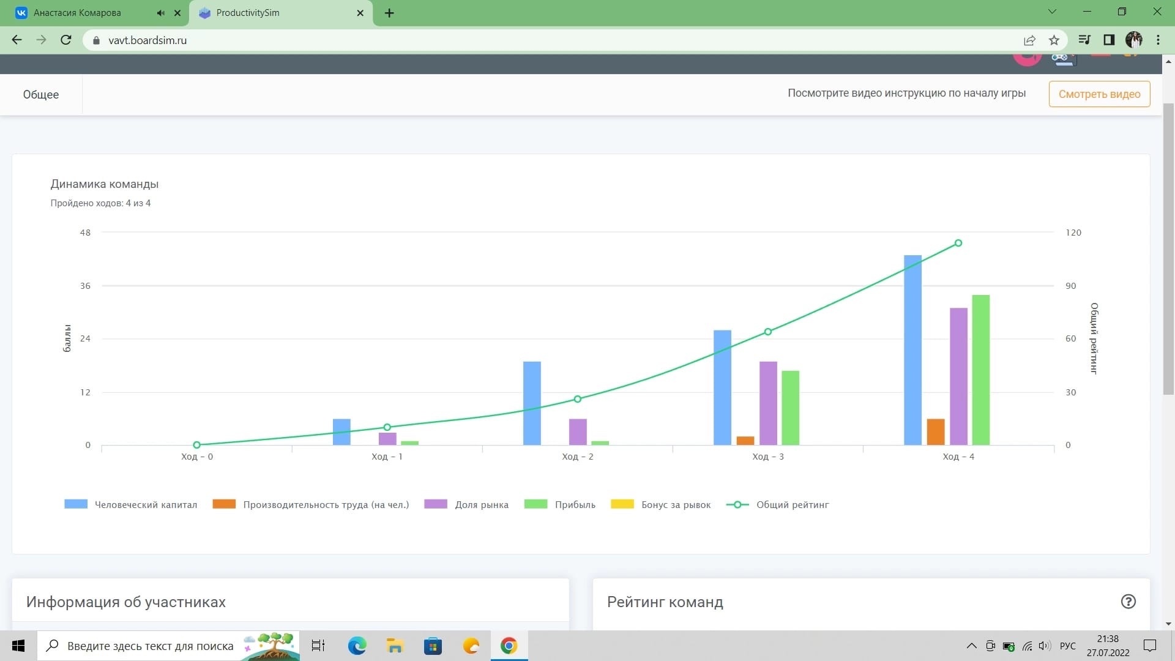1175x661 pixels.
Task: Toggle Общий рейтинг line in legend
Action: point(778,504)
